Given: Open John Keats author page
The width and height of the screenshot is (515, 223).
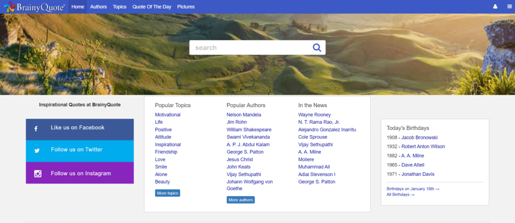Looking at the screenshot, I should [238, 167].
